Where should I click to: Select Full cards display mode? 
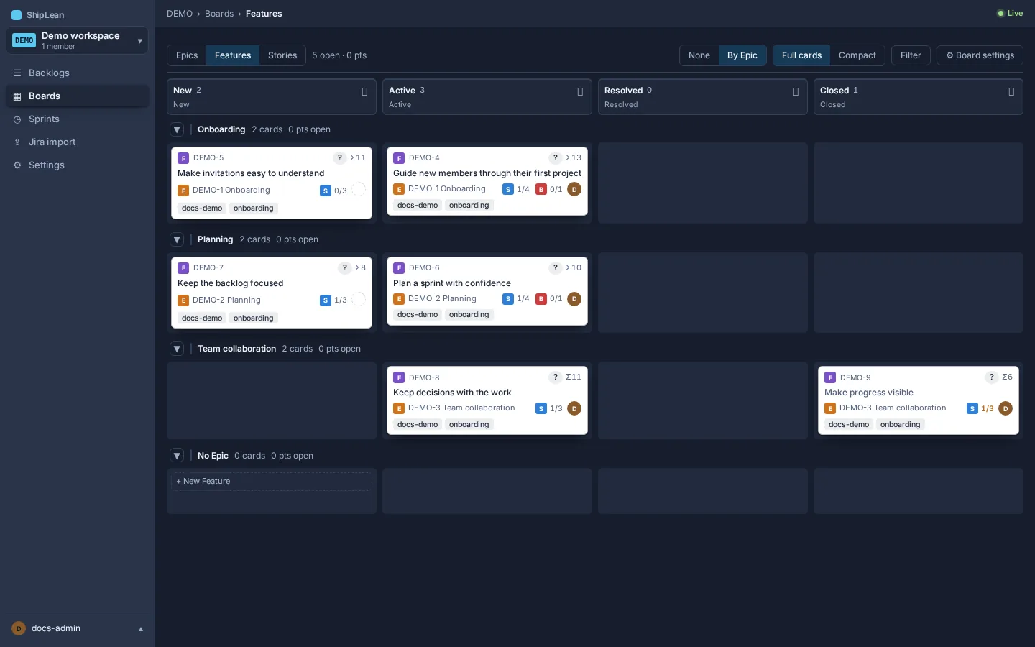tap(801, 55)
